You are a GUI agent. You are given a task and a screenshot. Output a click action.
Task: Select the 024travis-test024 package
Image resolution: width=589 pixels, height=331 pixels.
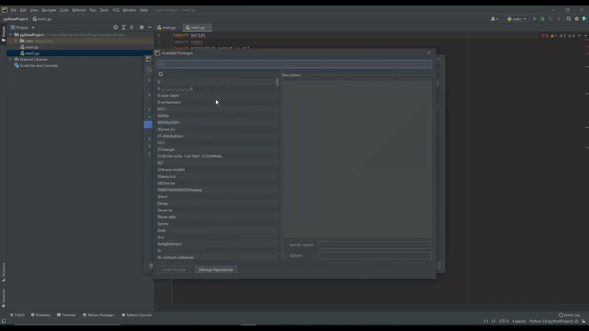coord(217,170)
